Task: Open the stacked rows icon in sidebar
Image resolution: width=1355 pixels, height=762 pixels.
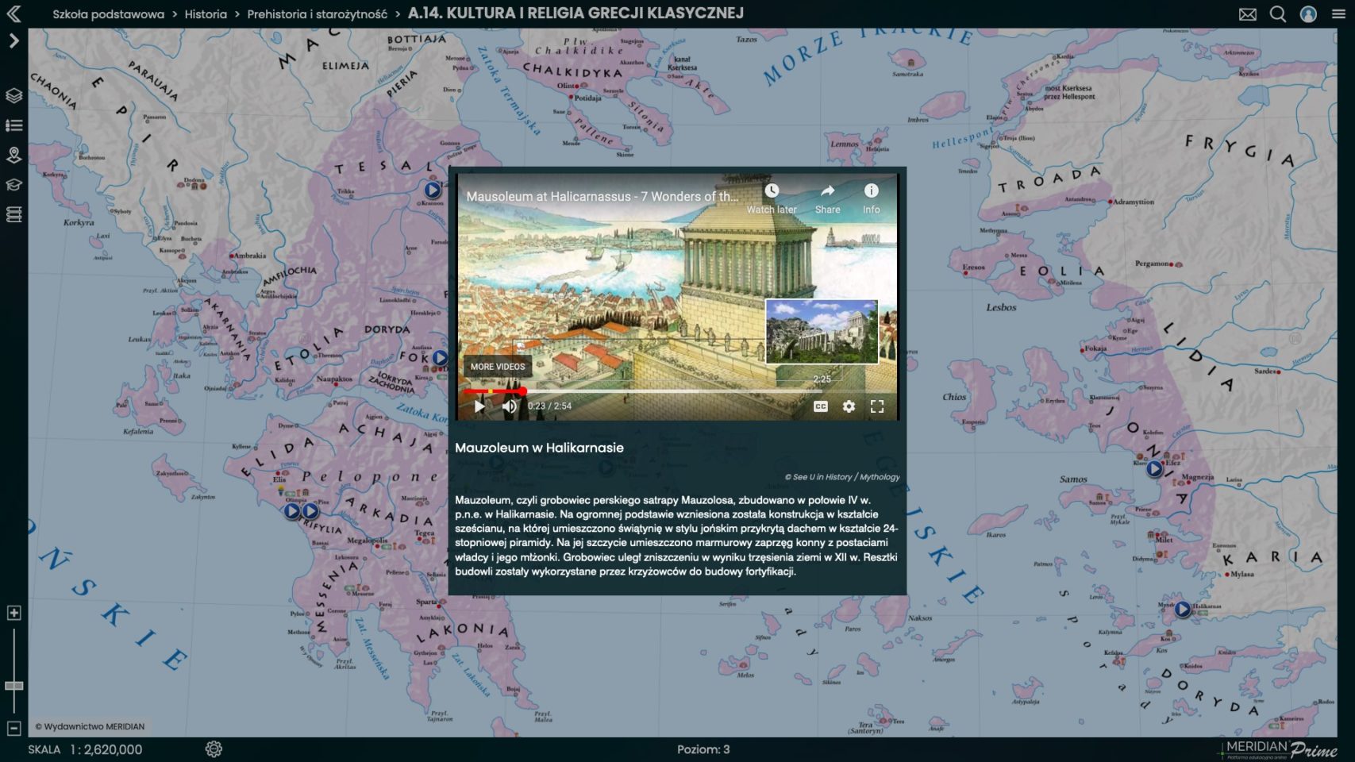Action: (13, 214)
